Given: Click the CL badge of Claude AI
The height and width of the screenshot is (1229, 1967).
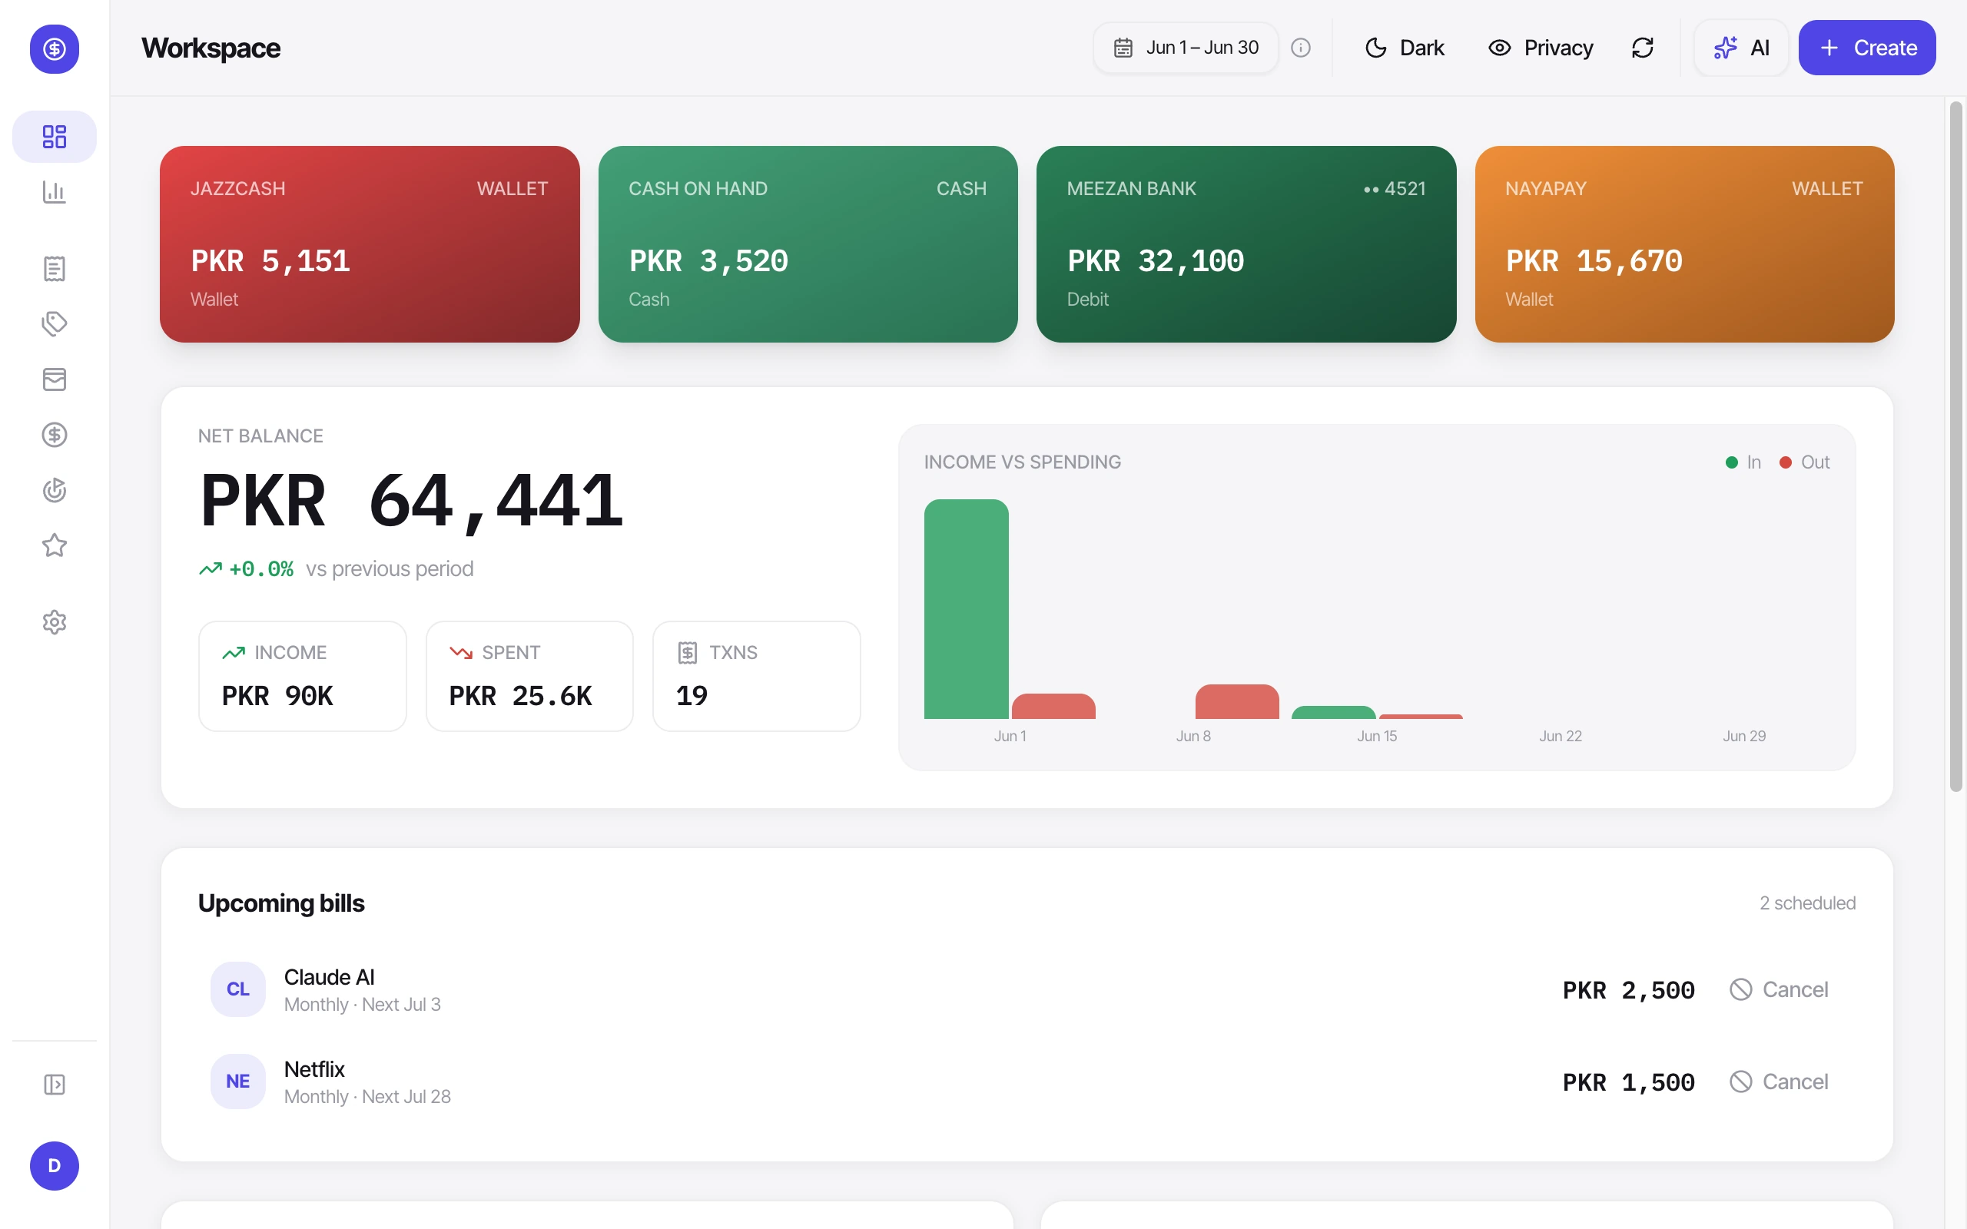Looking at the screenshot, I should (238, 989).
